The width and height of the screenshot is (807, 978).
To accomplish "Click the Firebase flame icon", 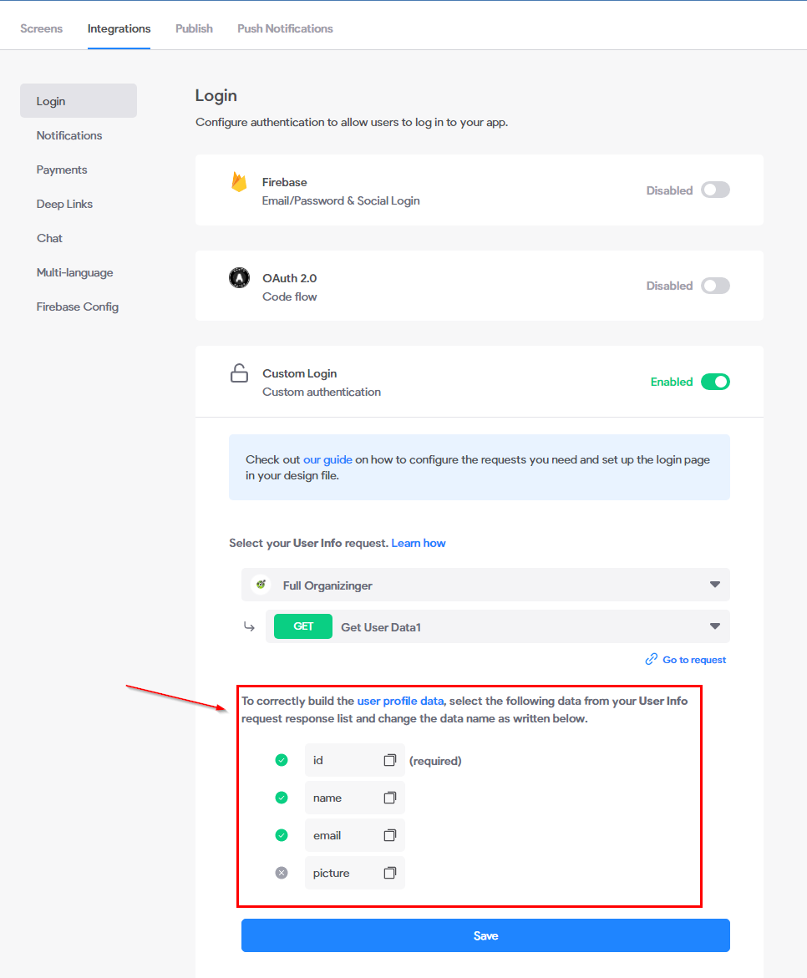I will (x=239, y=181).
